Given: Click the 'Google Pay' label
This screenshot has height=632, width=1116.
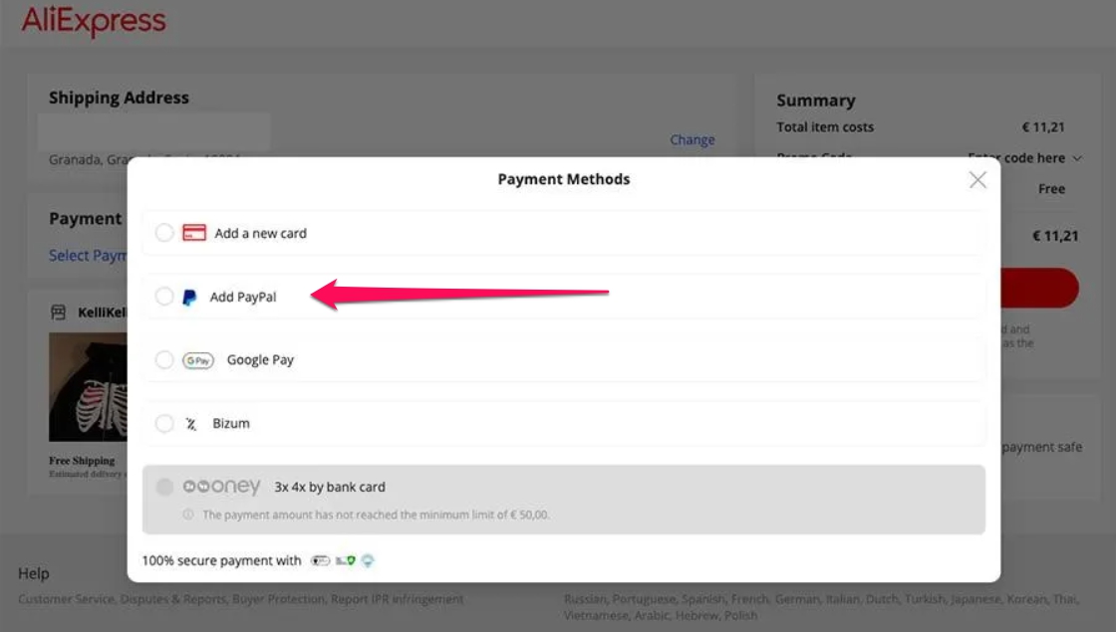Looking at the screenshot, I should pyautogui.click(x=260, y=359).
